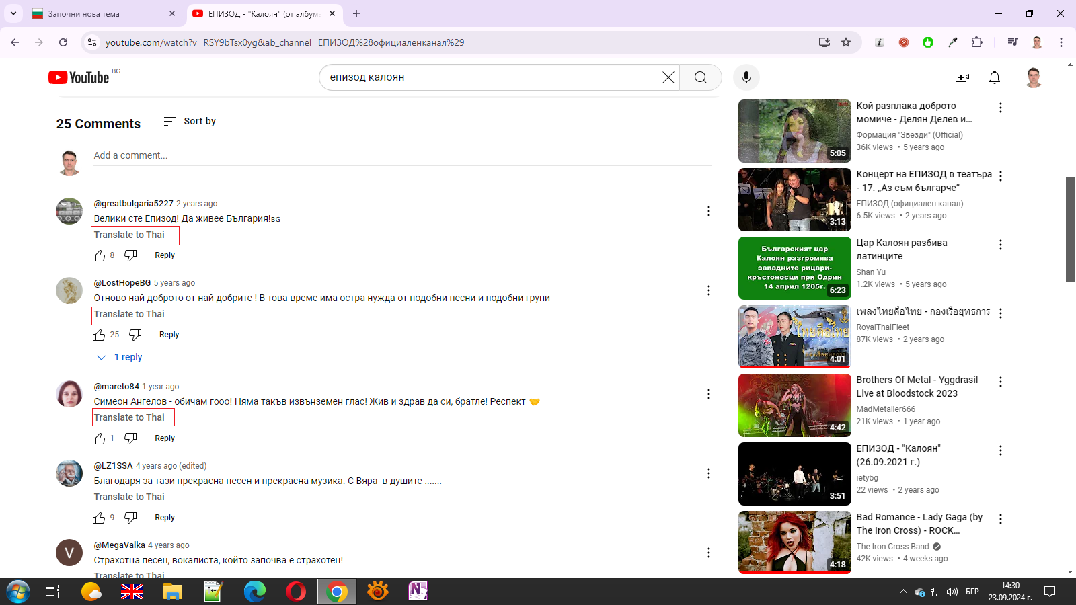The width and height of the screenshot is (1076, 605).
Task: Translate @LostHopeBG comment to Thai
Action: (x=129, y=314)
